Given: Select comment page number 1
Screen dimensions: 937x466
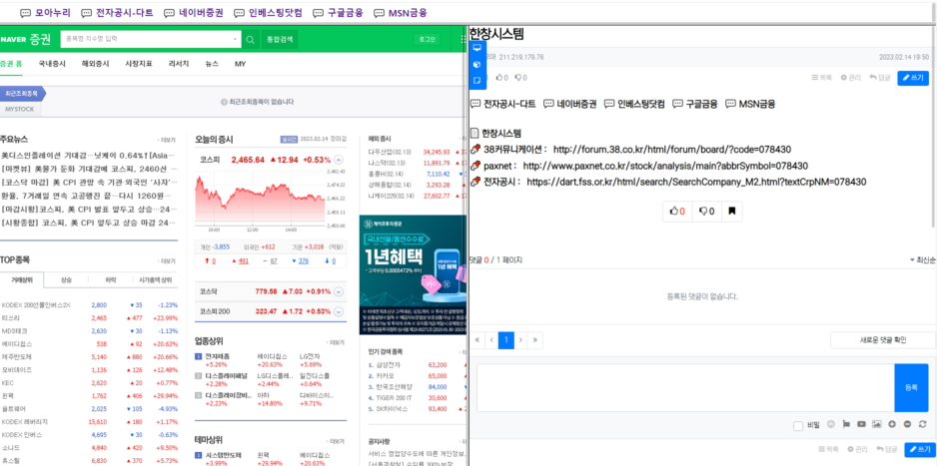Looking at the screenshot, I should 506,340.
